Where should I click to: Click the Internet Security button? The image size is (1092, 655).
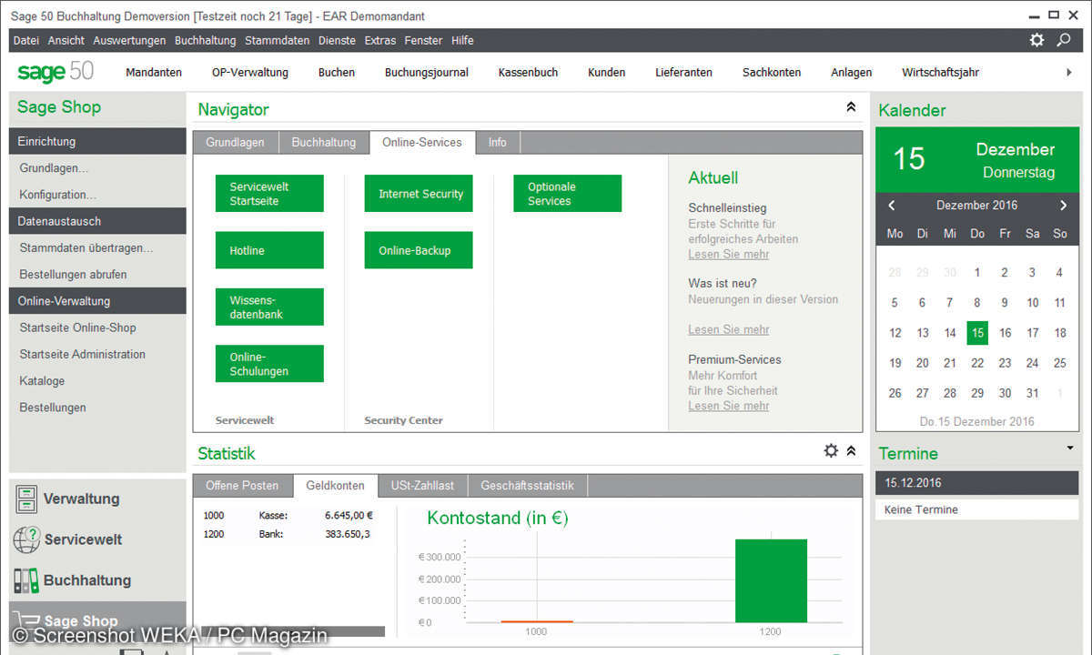coord(419,194)
